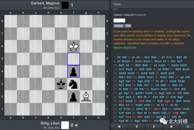Screen dimensions: 194x130
Task: Select the red move 46. Kb4
Action: point(141,101)
